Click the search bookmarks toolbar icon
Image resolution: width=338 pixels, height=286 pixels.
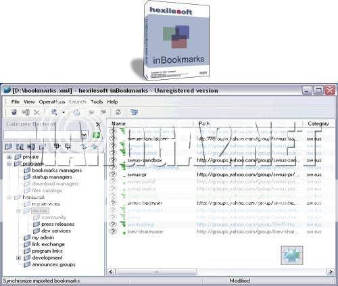point(54,112)
